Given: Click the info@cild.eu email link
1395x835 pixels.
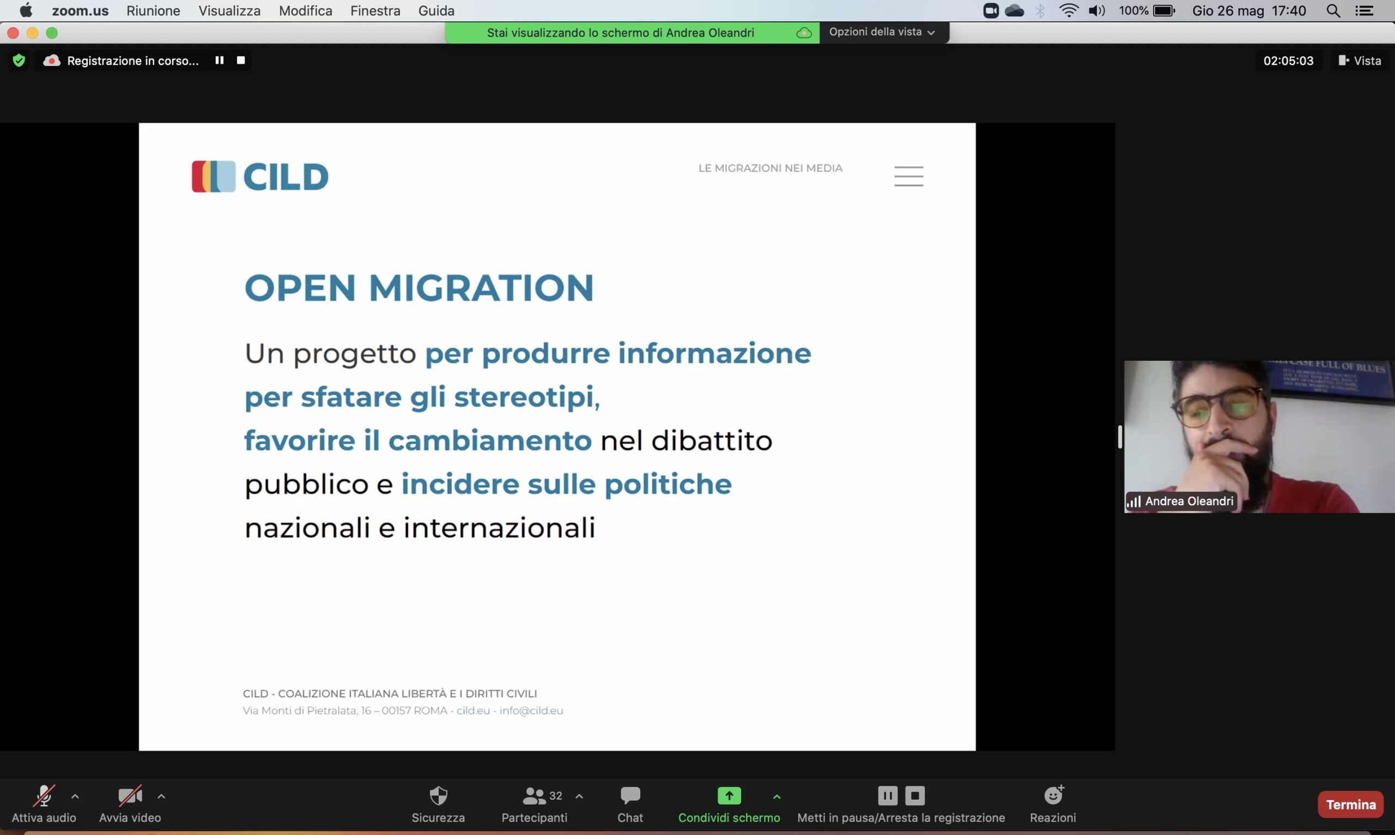Looking at the screenshot, I should pyautogui.click(x=531, y=711).
